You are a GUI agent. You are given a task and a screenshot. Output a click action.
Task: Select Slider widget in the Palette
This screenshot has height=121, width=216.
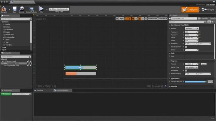click(7, 40)
